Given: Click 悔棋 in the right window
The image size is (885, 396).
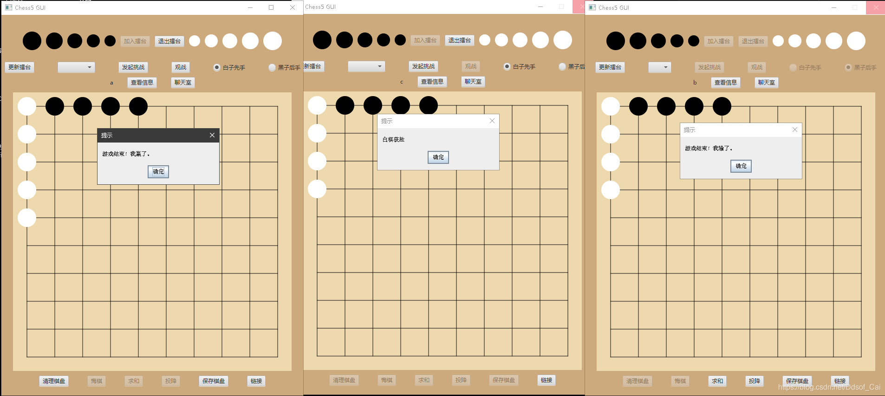Looking at the screenshot, I should 680,381.
